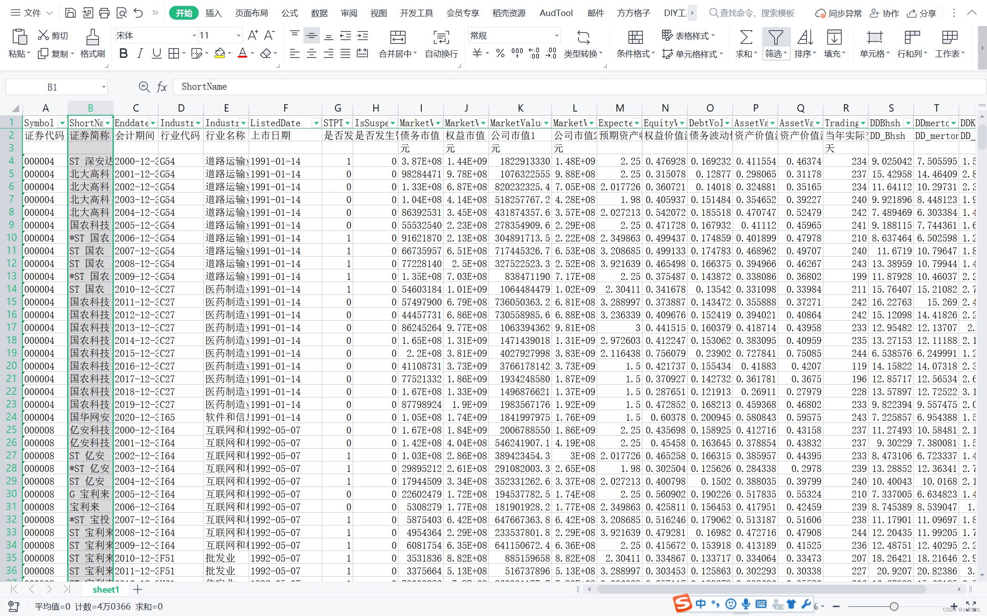
Task: Click the Merge and Center (合并居中) icon
Action: [x=397, y=37]
